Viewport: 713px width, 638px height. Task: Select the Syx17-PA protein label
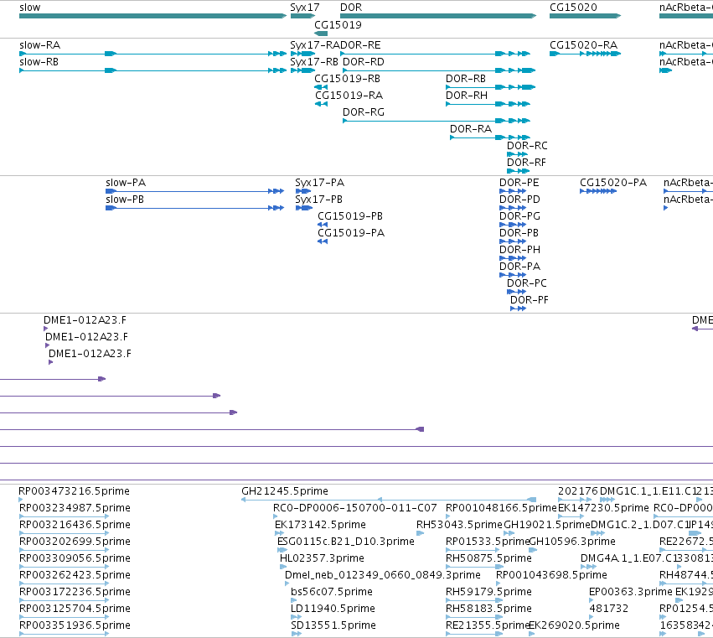click(x=320, y=183)
